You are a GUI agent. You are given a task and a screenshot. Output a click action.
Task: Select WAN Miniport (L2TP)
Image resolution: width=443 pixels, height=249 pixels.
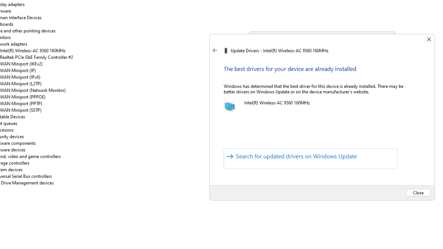point(21,84)
